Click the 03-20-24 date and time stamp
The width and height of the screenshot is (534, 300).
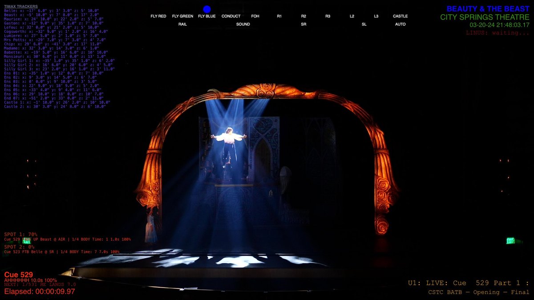[x=499, y=25]
